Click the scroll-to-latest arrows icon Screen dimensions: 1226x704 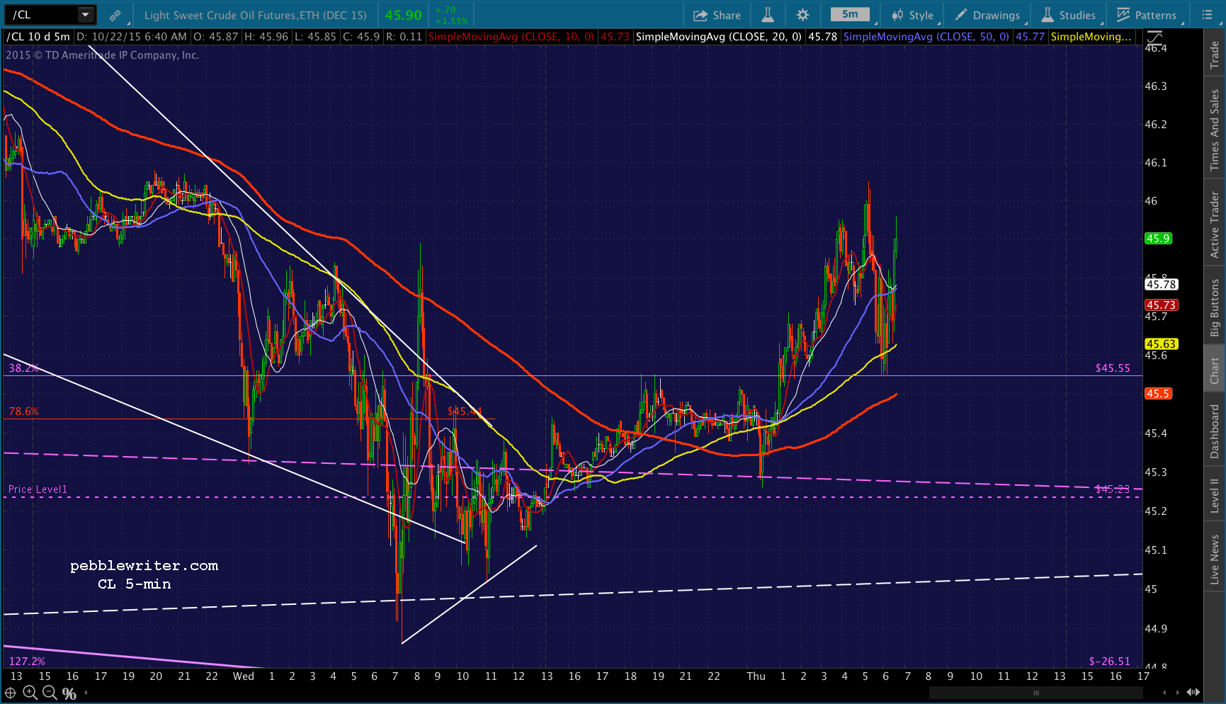[1193, 692]
